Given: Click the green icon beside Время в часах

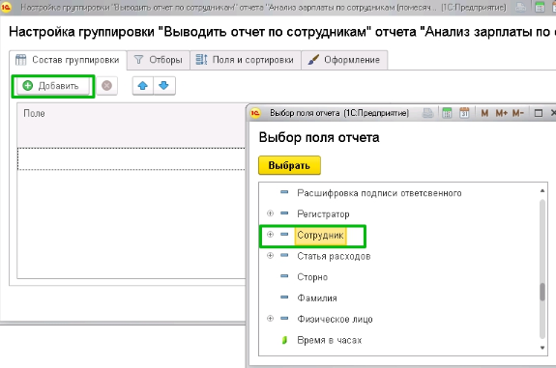Looking at the screenshot, I should [x=284, y=340].
